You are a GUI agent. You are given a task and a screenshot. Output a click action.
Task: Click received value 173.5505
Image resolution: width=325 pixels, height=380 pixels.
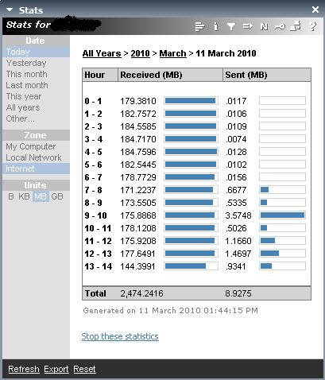138,203
